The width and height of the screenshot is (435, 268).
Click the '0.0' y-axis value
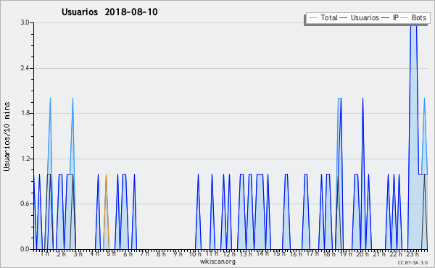pos(25,249)
